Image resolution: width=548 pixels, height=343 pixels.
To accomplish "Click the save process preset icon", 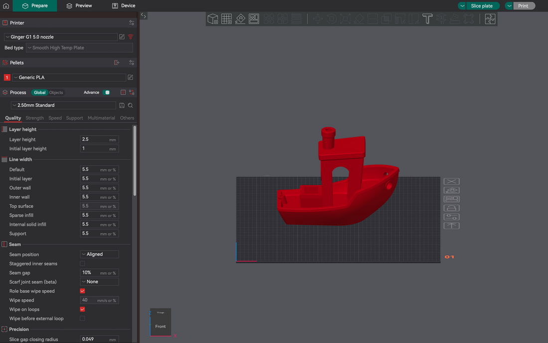I will tap(122, 105).
